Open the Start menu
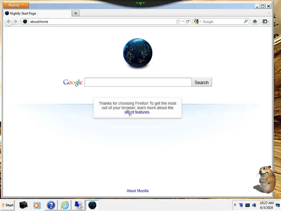281x211 pixels. (x=8, y=205)
